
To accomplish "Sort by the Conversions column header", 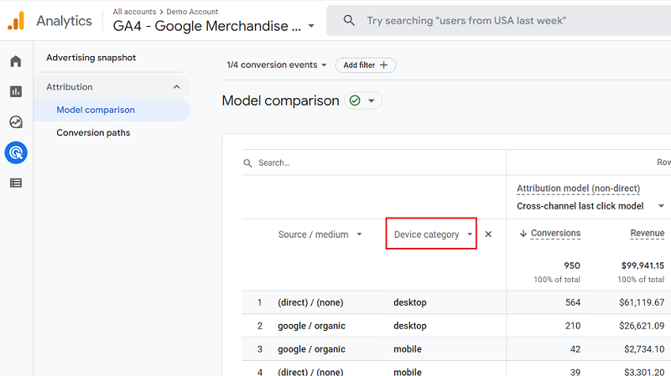I will point(555,234).
